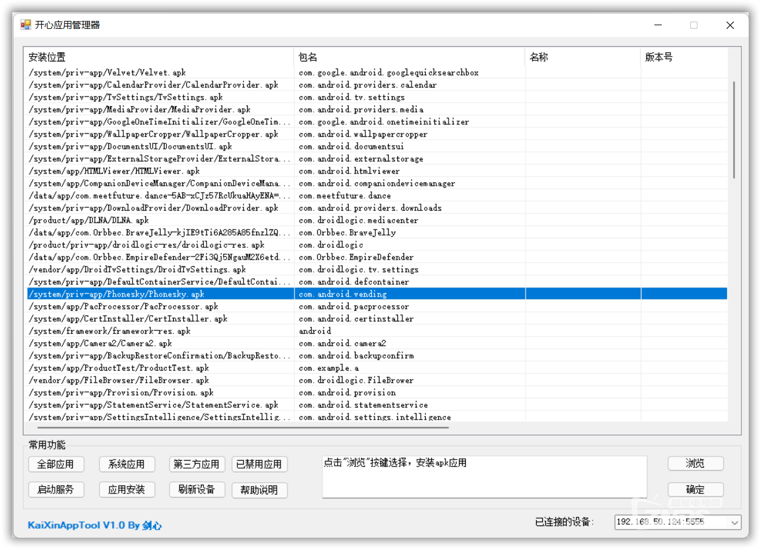The height and width of the screenshot is (550, 761).
Task: Click the 系统应用 (System Apps) button
Action: [127, 464]
